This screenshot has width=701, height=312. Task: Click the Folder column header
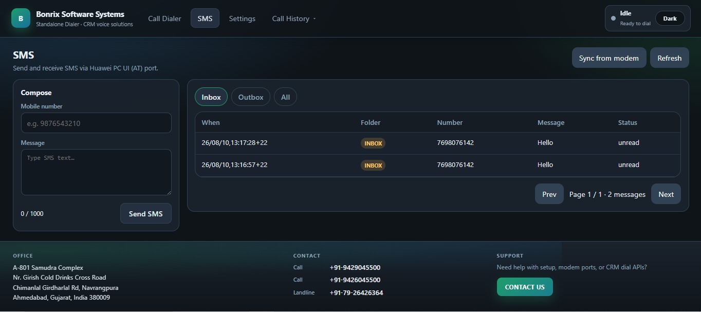tap(371, 122)
